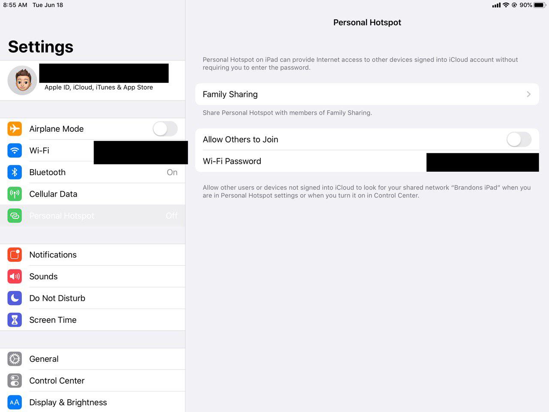This screenshot has height=412, width=549.
Task: Open the Wi-Fi settings row
Action: pyautogui.click(x=93, y=151)
